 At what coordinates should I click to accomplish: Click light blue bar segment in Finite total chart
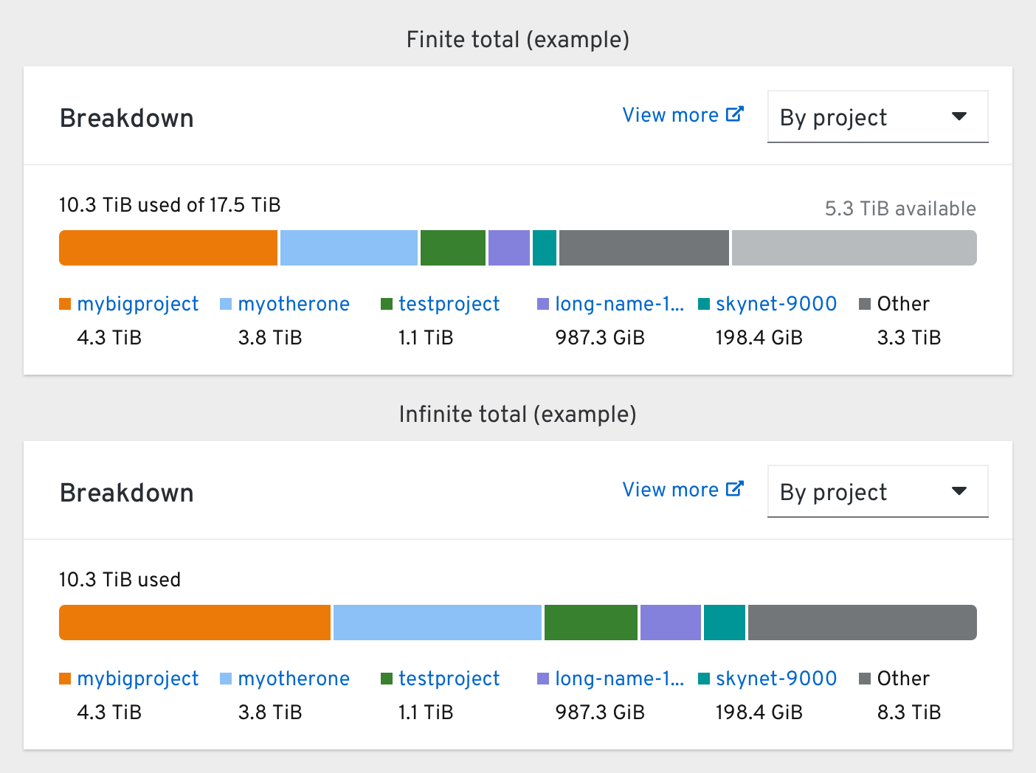pyautogui.click(x=349, y=248)
